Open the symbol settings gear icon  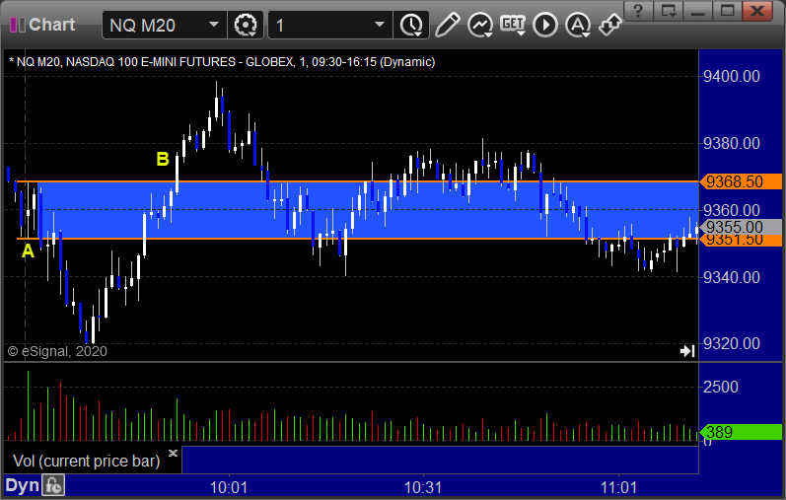pyautogui.click(x=246, y=25)
